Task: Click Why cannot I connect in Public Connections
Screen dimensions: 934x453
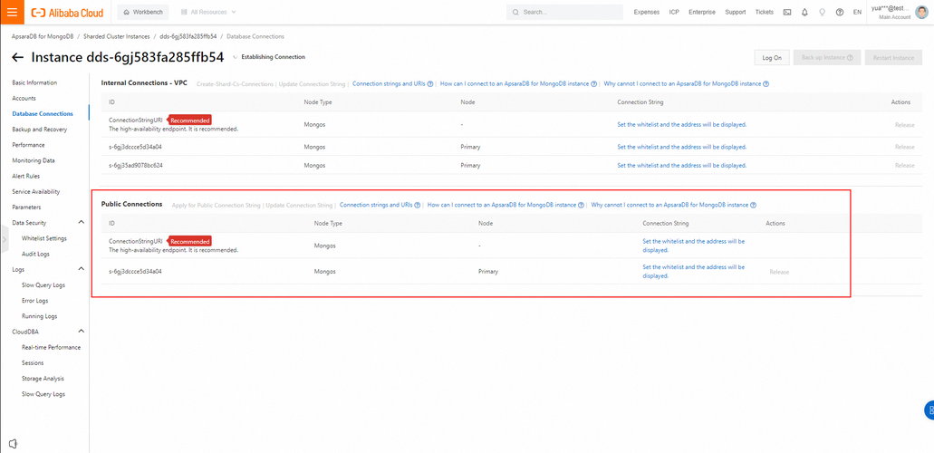Action: (x=670, y=205)
